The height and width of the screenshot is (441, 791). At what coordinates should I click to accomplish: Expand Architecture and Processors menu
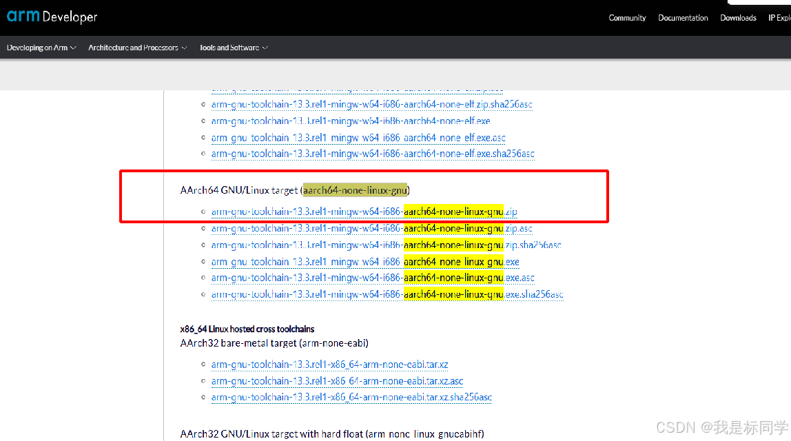click(x=137, y=48)
